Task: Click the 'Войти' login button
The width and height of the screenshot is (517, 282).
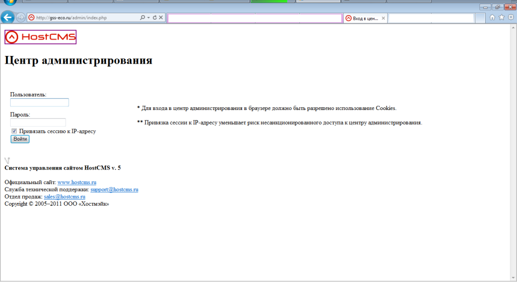Action: 20,139
